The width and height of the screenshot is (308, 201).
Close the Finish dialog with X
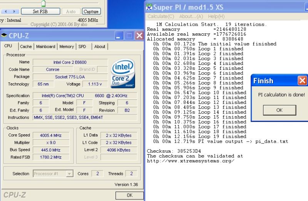coord(302,81)
